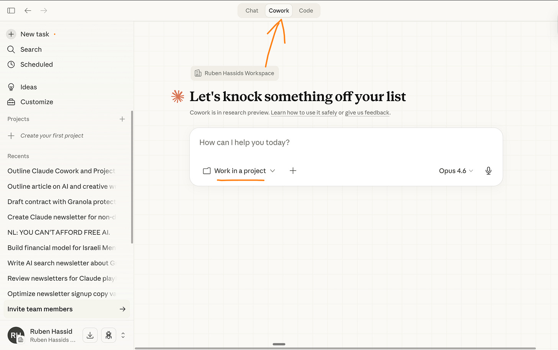Open recent 'Create Claude newsletter for non-'

click(61, 217)
